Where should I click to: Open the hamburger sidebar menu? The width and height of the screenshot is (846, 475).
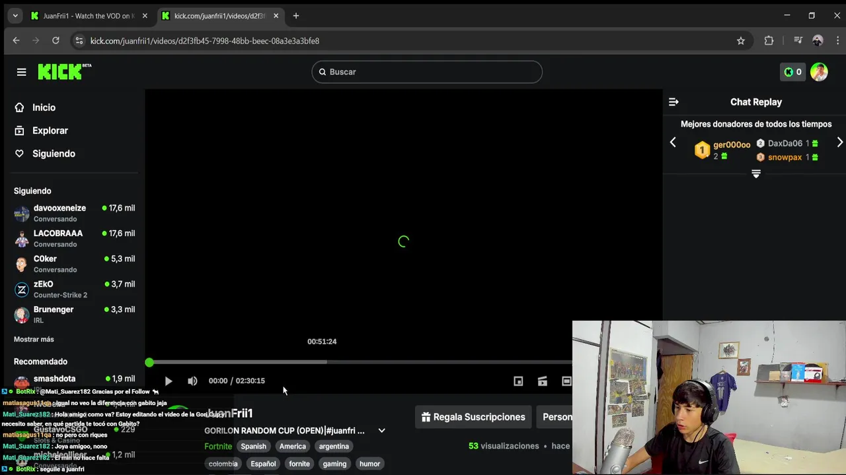(21, 72)
